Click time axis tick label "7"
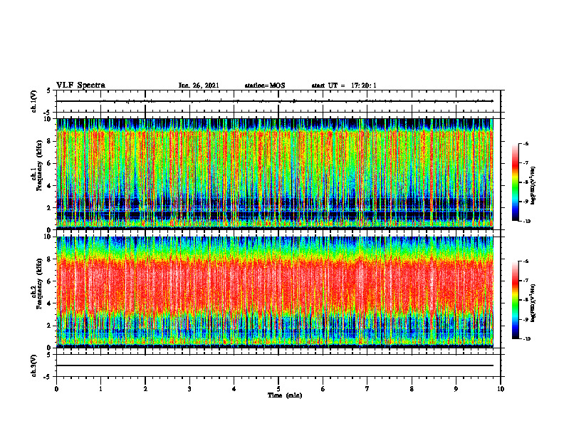The width and height of the screenshot is (564, 436). point(367,389)
